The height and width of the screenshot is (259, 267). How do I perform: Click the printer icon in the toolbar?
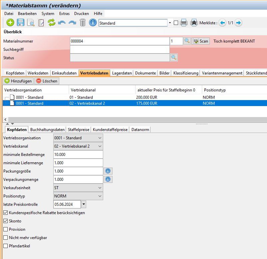coord(184,23)
